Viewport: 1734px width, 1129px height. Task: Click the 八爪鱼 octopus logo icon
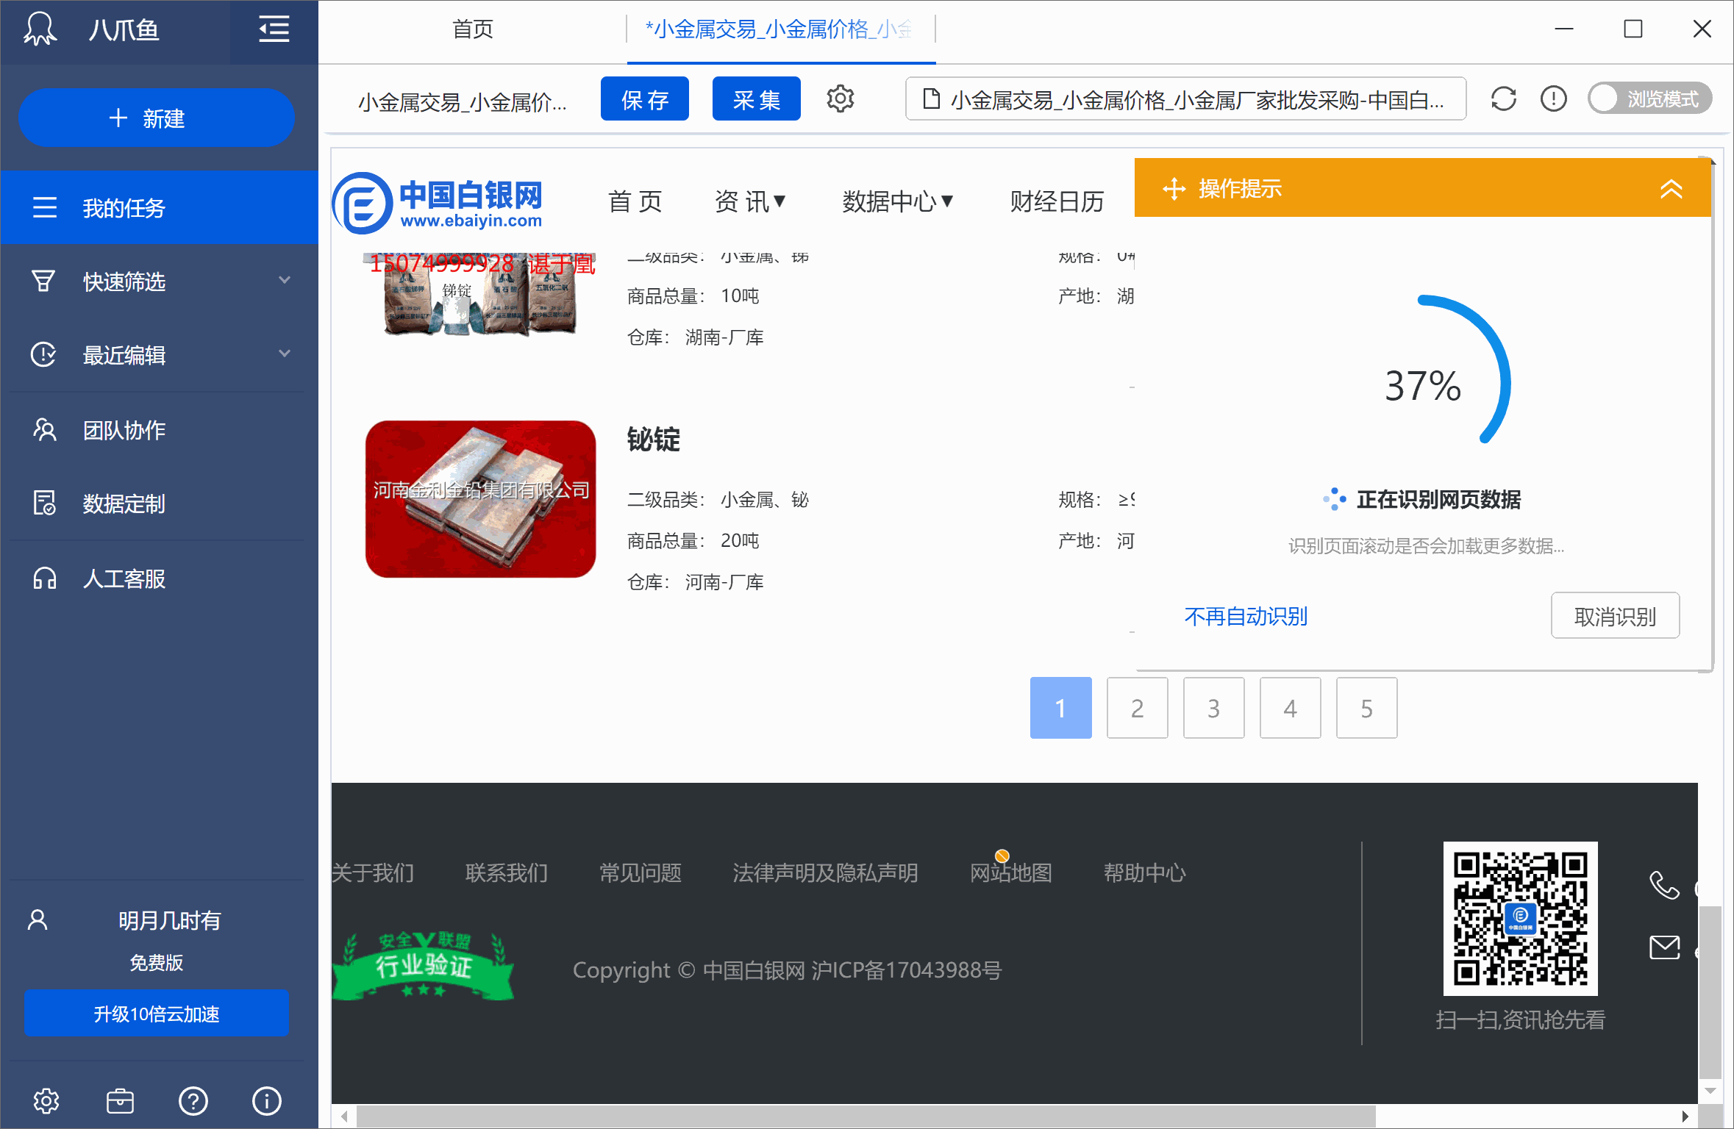coord(40,29)
